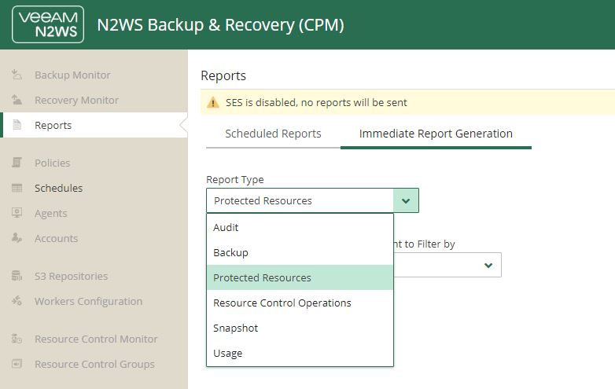Screen dimensions: 615x389
Task: Open Resource Control Groups
Action: [94, 365]
